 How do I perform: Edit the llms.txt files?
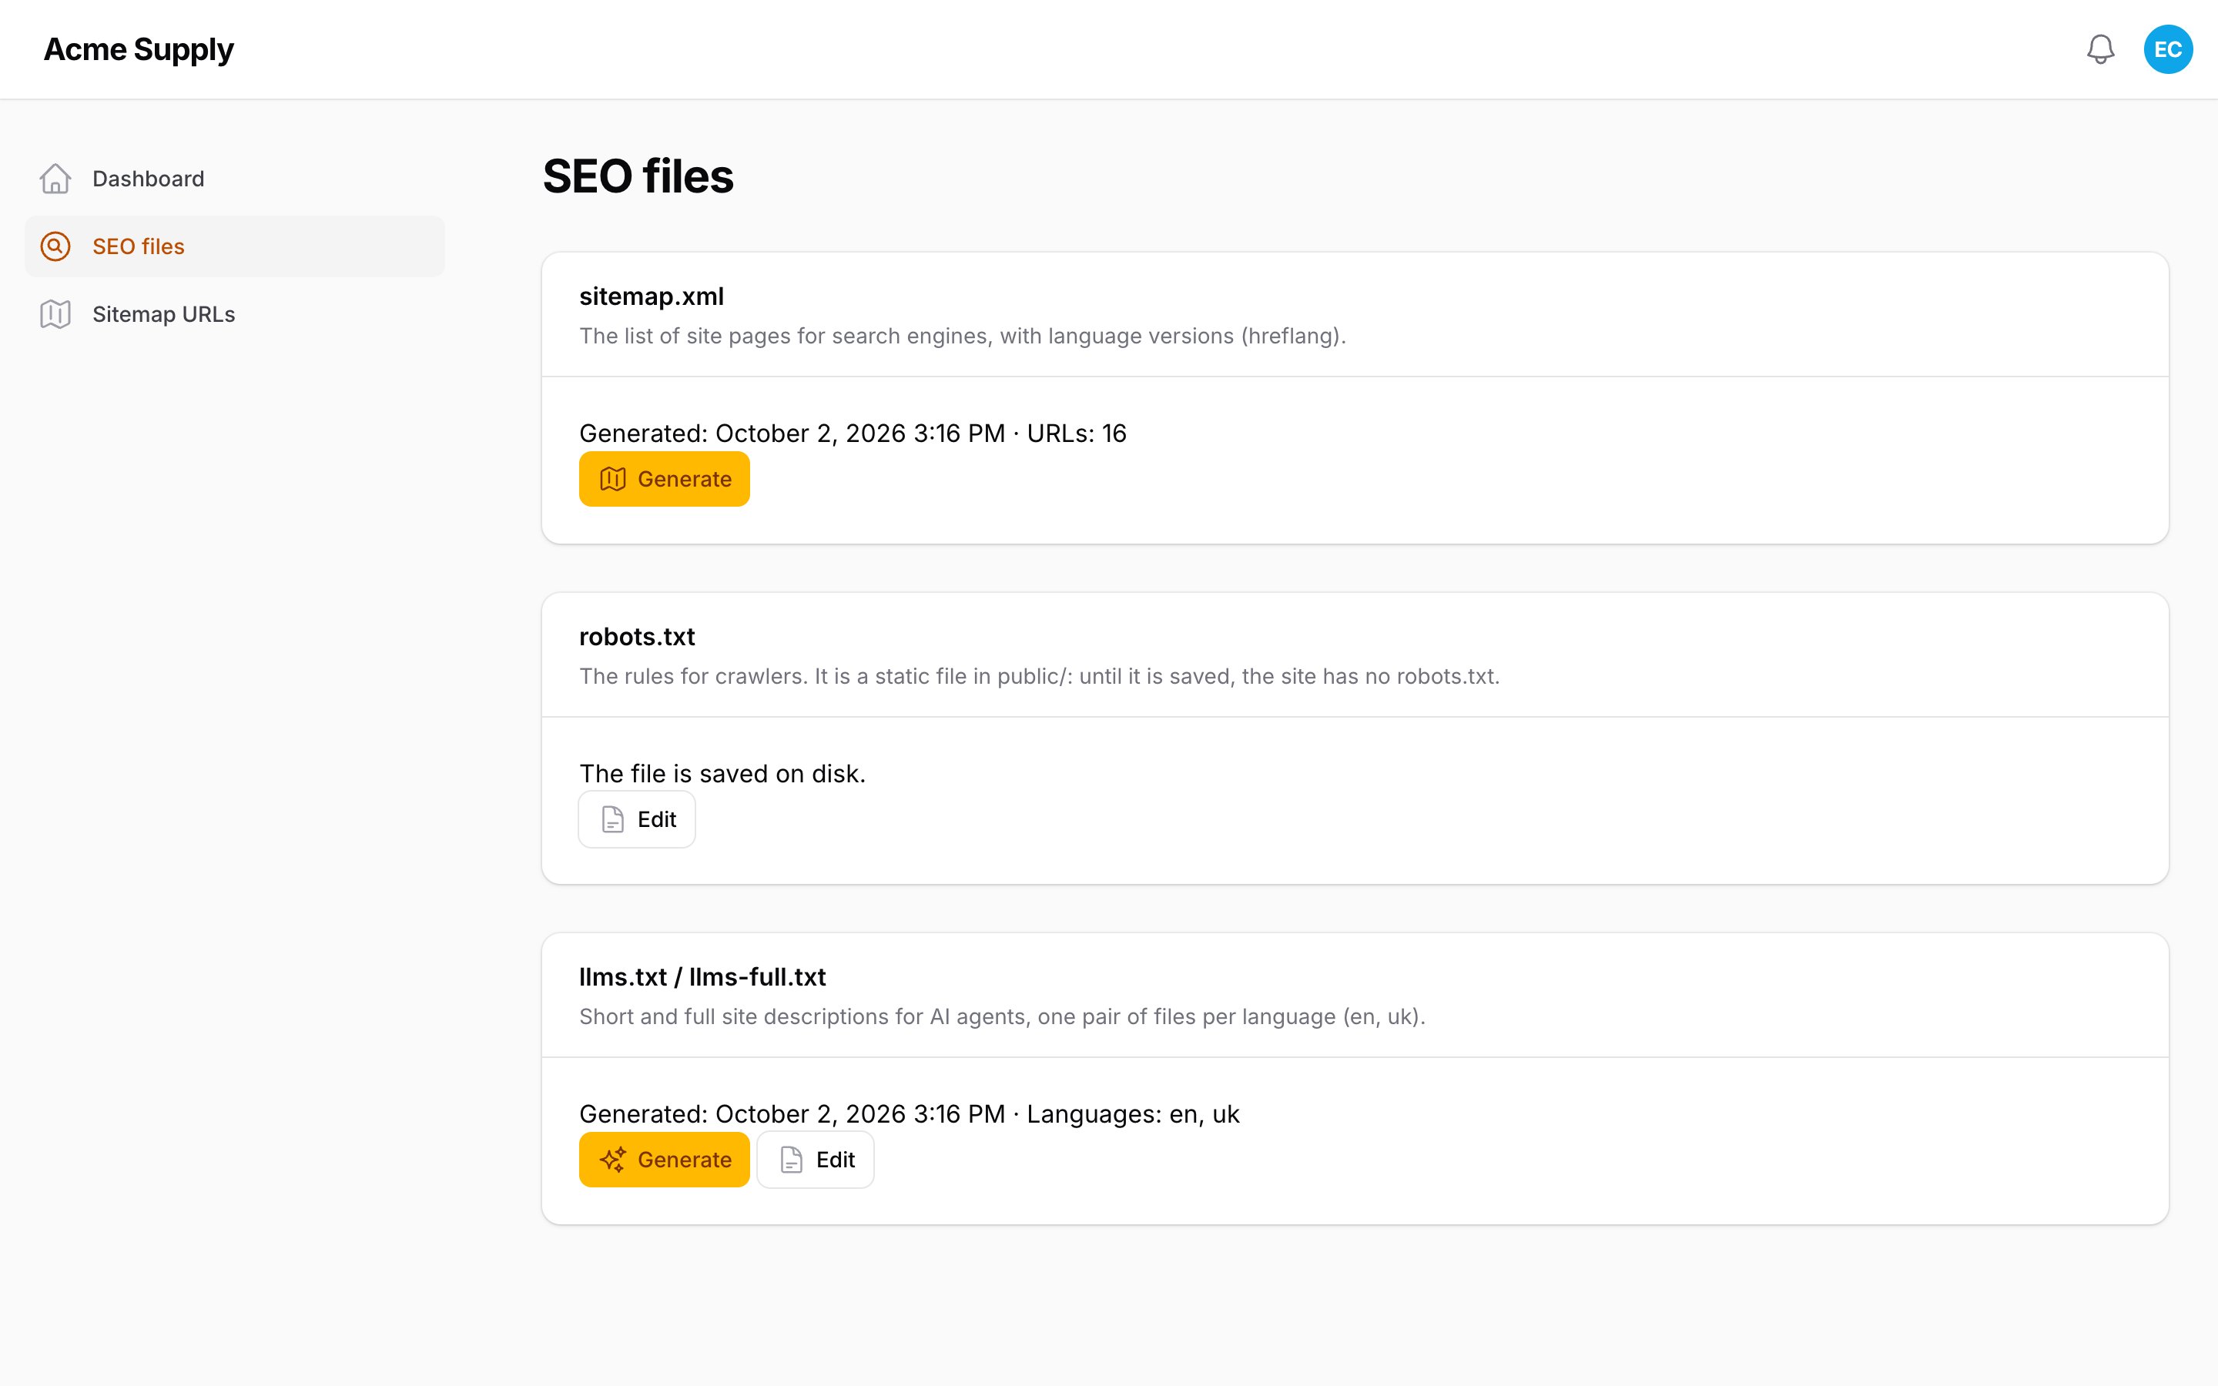pos(816,1160)
